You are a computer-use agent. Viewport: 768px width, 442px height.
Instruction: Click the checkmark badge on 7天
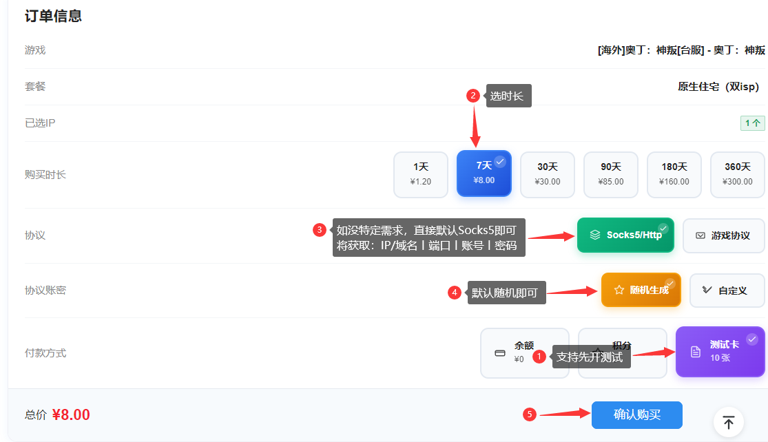(x=500, y=161)
